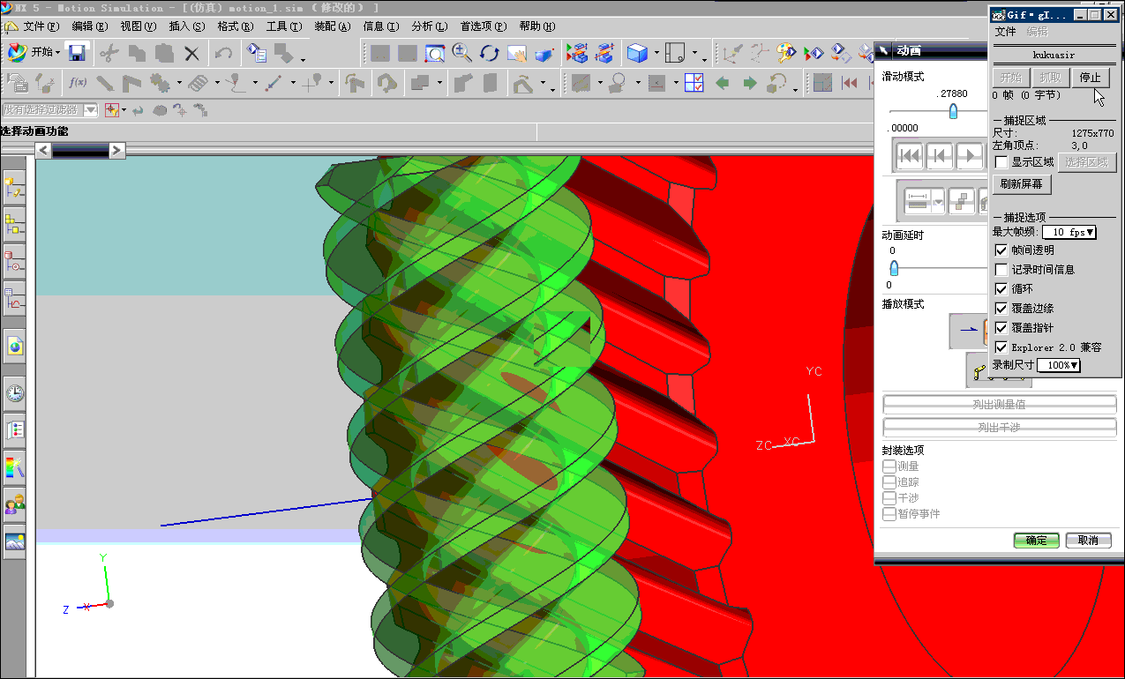Click the selection filter crosshair icon
The width and height of the screenshot is (1125, 679).
point(112,110)
